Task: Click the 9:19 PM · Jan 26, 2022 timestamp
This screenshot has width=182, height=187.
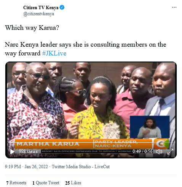Action: 26,167
